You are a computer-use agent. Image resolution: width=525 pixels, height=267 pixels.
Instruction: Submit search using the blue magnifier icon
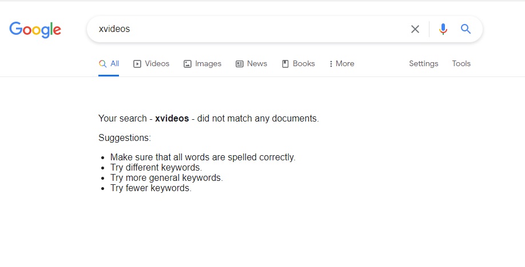[x=466, y=29]
